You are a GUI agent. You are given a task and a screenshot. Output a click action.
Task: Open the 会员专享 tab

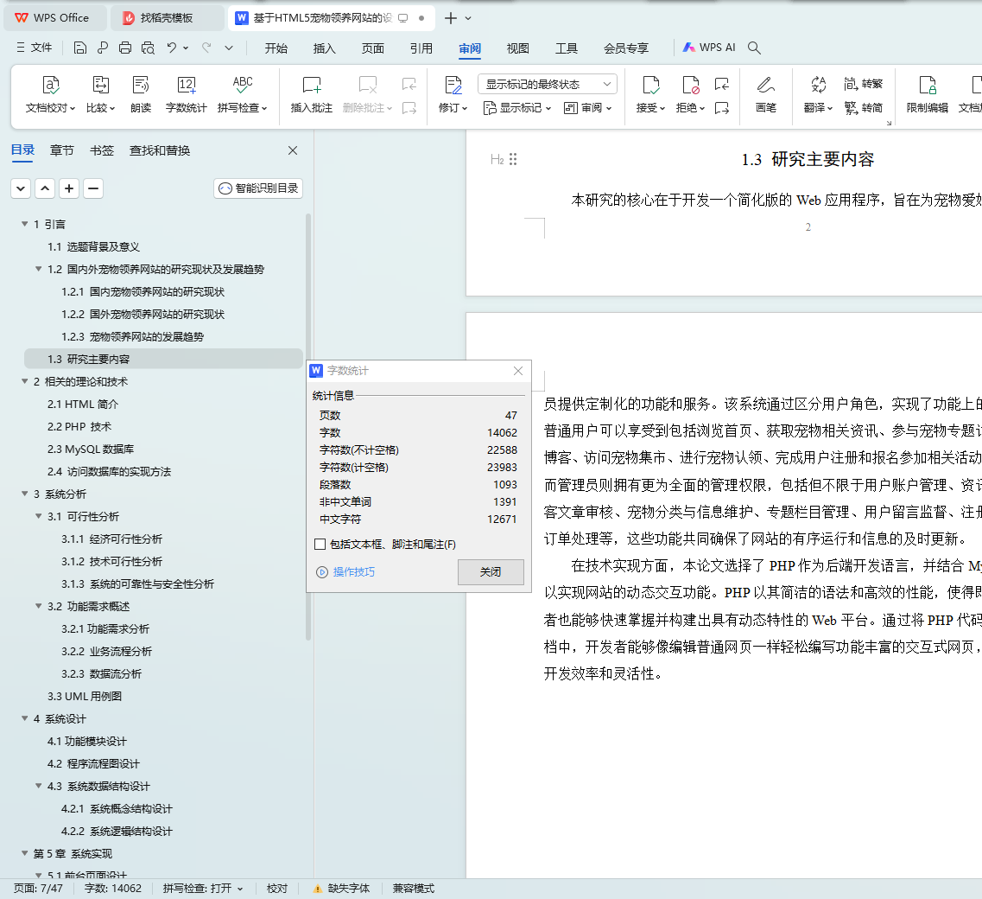[x=626, y=48]
